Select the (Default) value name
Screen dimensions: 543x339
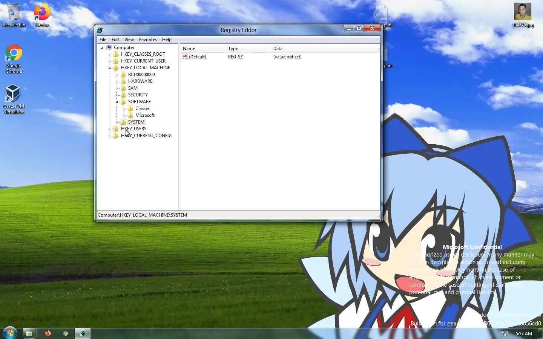point(197,57)
